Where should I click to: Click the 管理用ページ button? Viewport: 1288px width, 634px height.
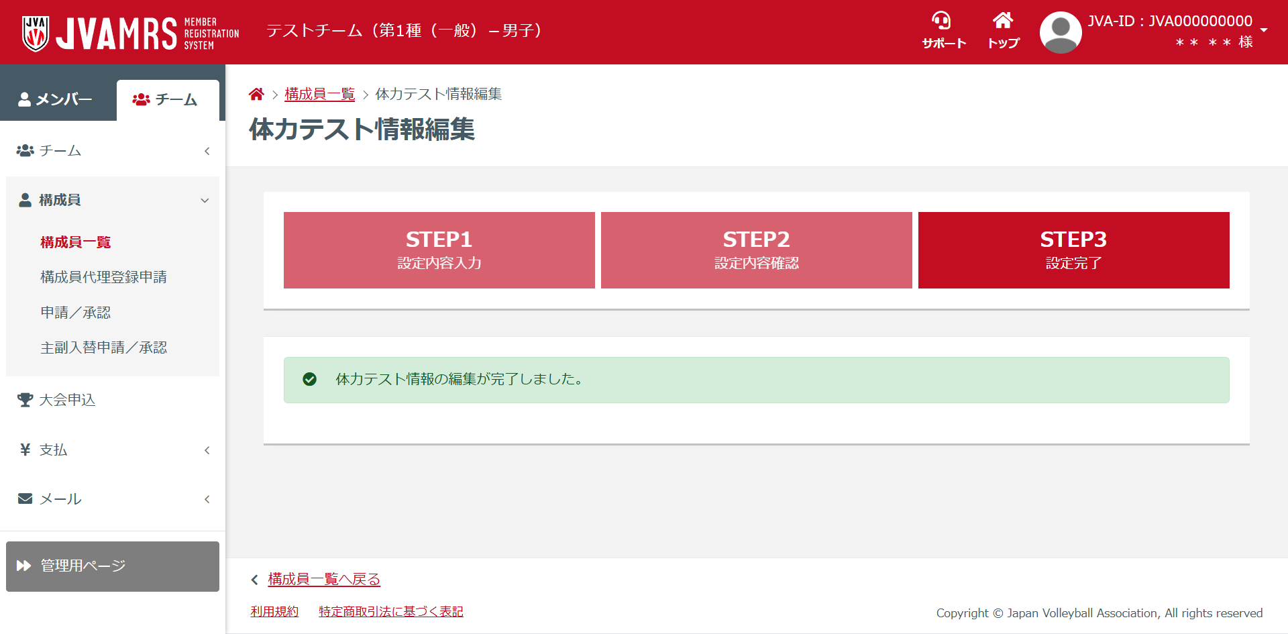113,566
